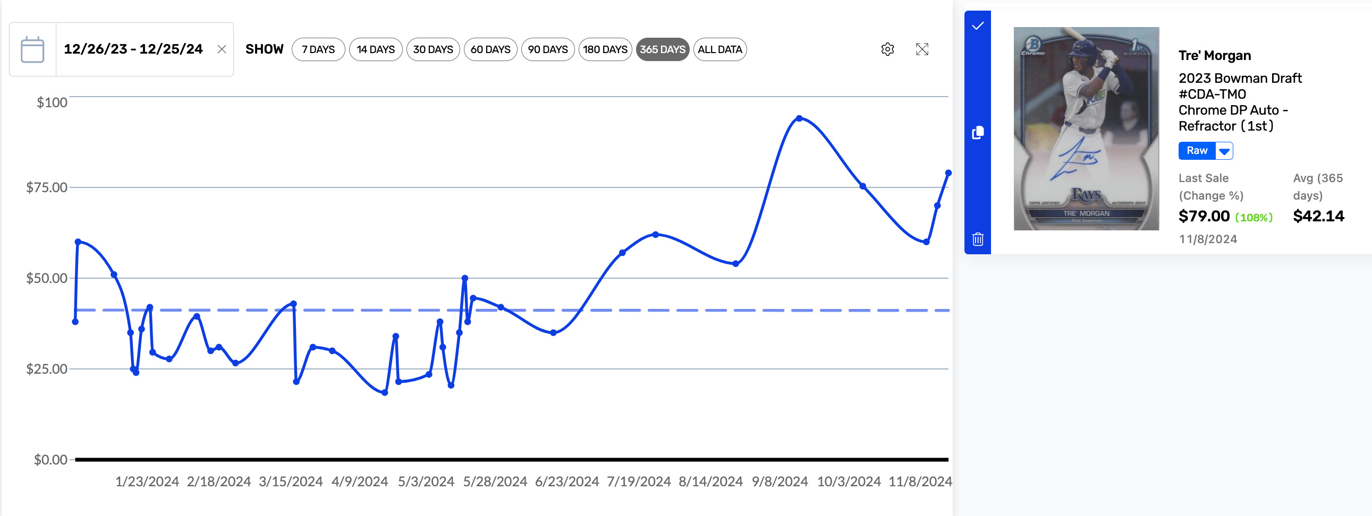Screen dimensions: 1372x516
Task: Select the SHOW label text
Action: (264, 49)
